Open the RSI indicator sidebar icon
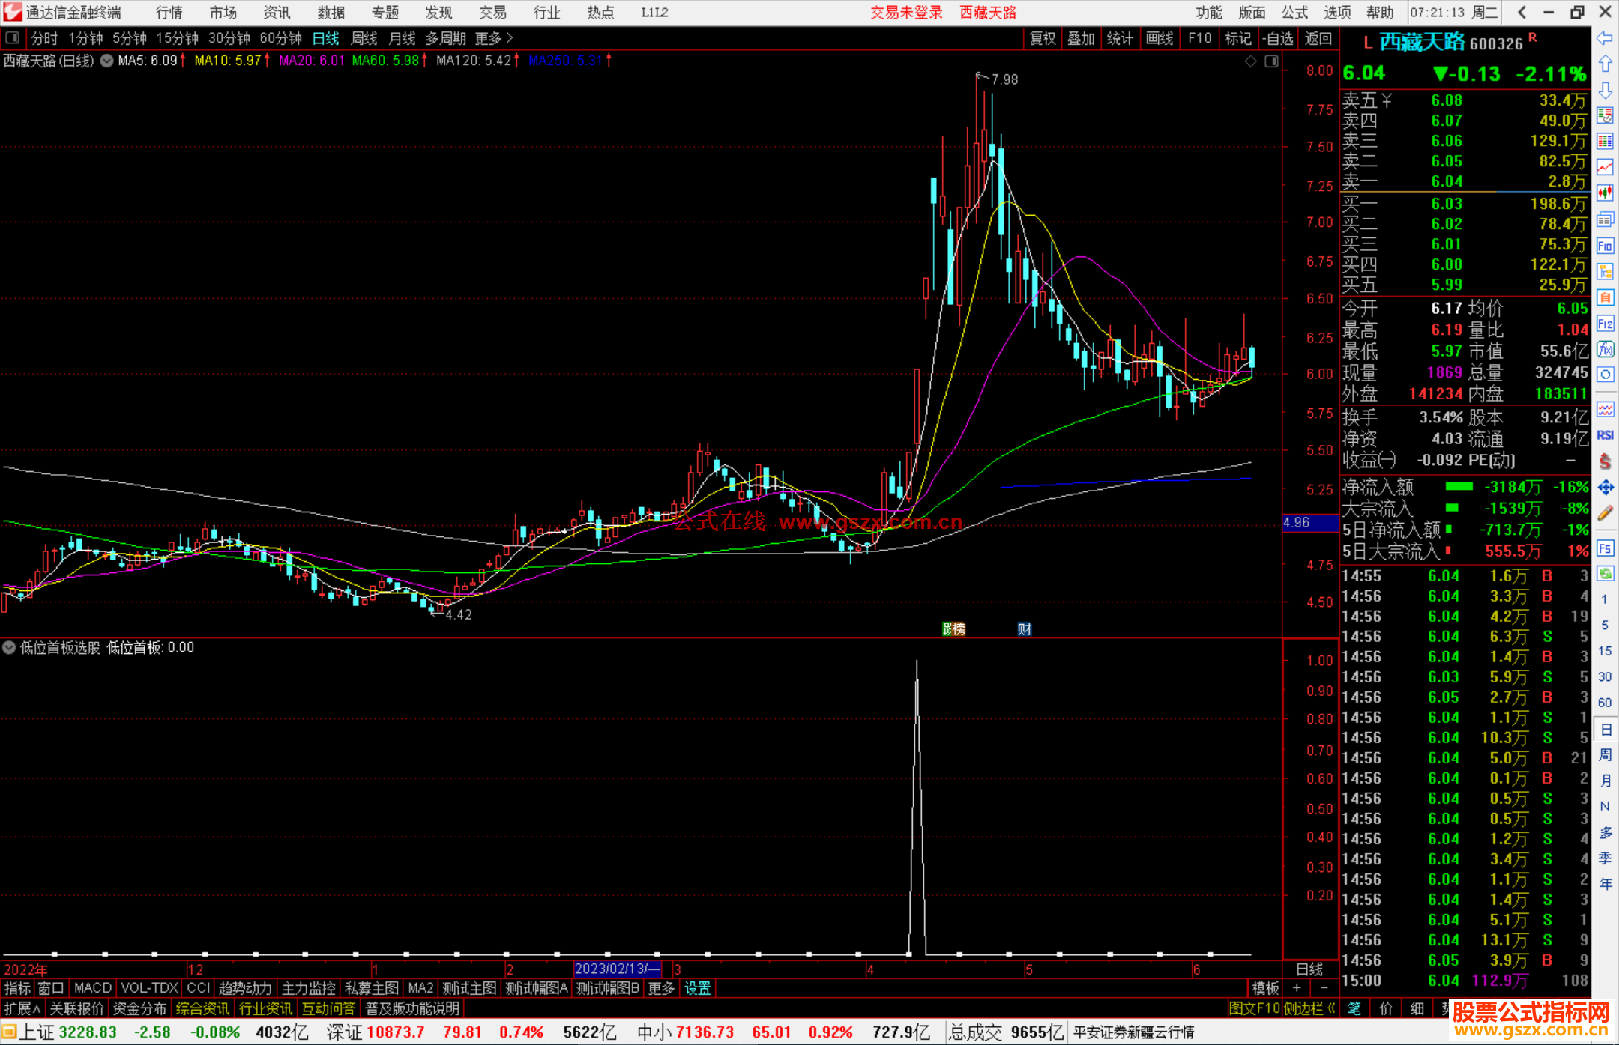Screen dimensions: 1619x1045 (x=1605, y=435)
